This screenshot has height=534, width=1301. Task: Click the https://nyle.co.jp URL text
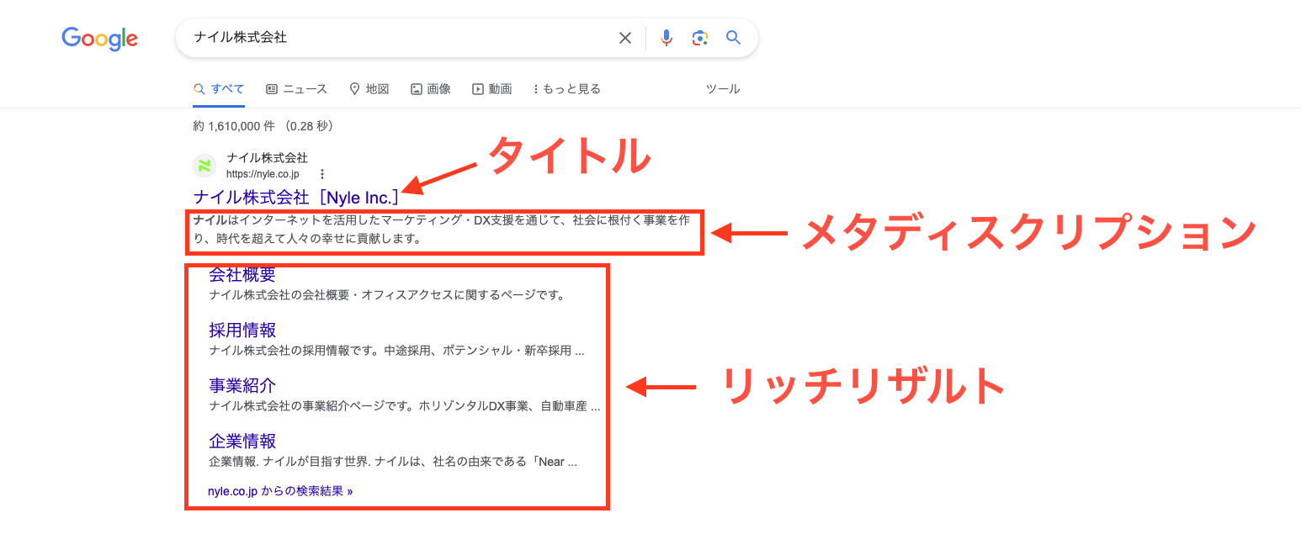click(x=263, y=174)
